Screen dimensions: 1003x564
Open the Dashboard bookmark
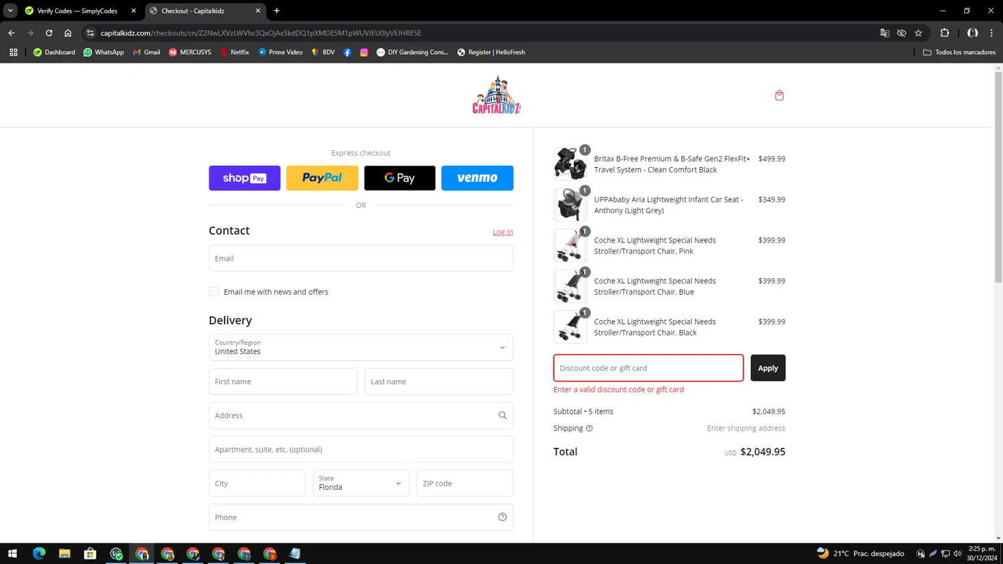[x=54, y=52]
